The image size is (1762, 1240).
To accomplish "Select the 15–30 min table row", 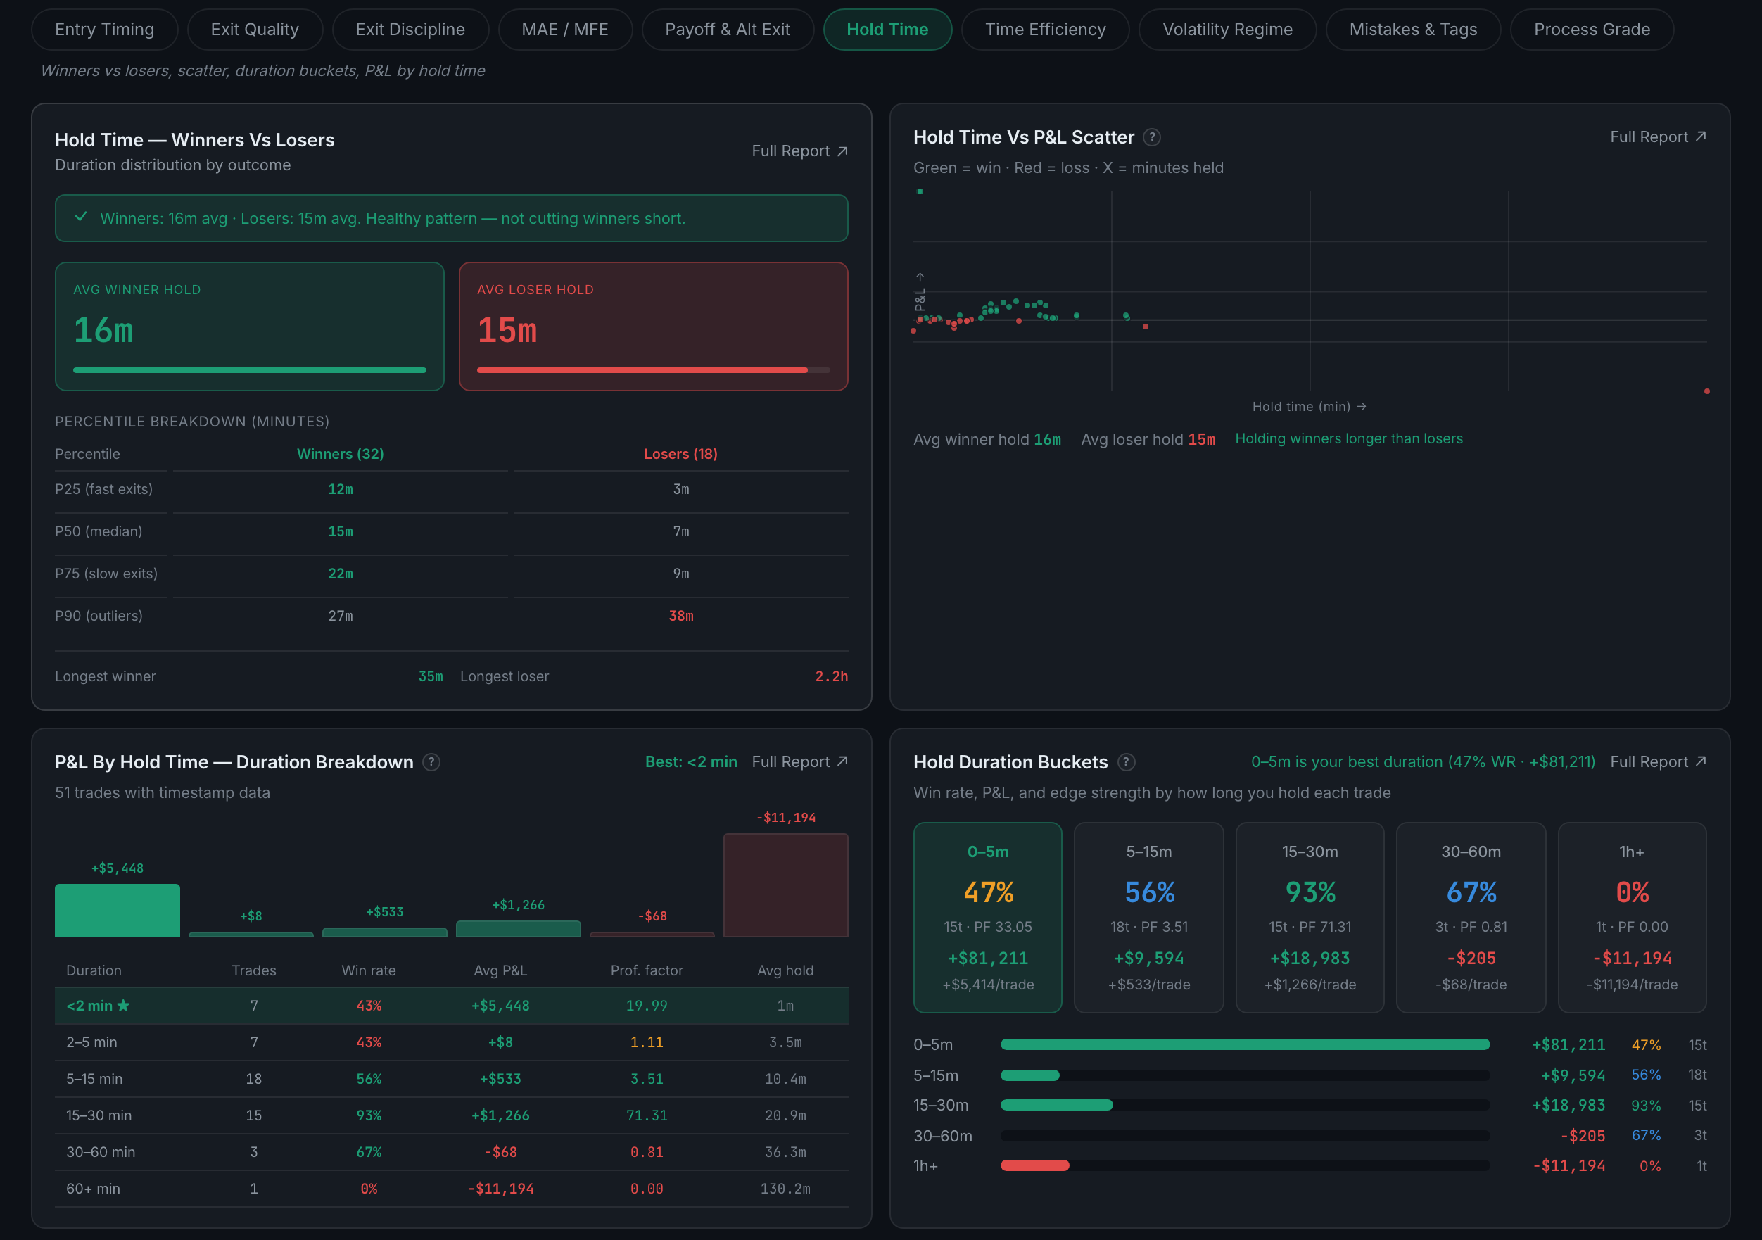I will [x=451, y=1115].
